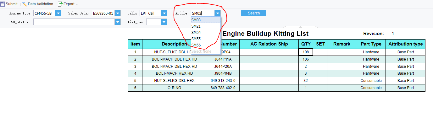The width and height of the screenshot is (433, 118).
Task: Select SM54 from the Module list
Action: pos(206,32)
